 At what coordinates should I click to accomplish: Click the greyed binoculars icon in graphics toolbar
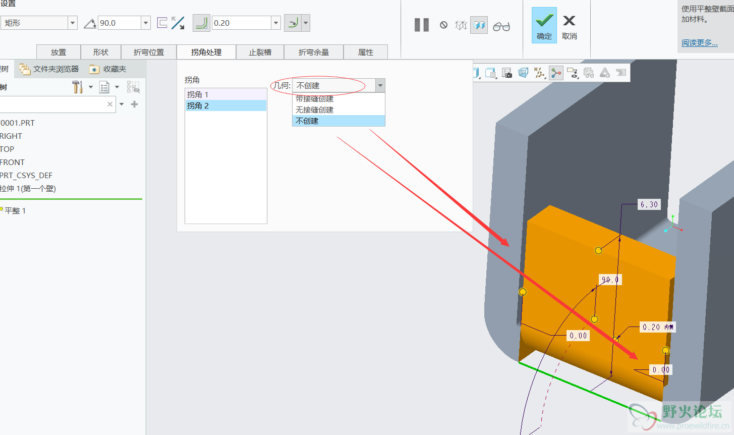point(588,73)
